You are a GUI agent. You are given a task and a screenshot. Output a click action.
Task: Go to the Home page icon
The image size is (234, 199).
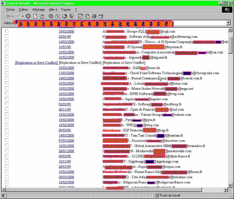42,16
